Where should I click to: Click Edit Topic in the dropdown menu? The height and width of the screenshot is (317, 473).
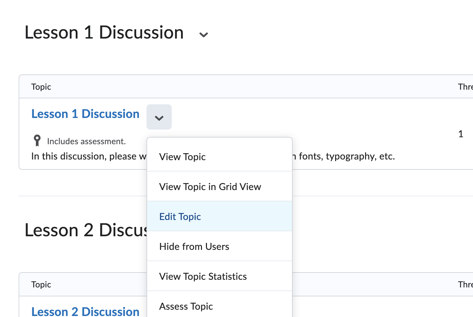(x=180, y=217)
